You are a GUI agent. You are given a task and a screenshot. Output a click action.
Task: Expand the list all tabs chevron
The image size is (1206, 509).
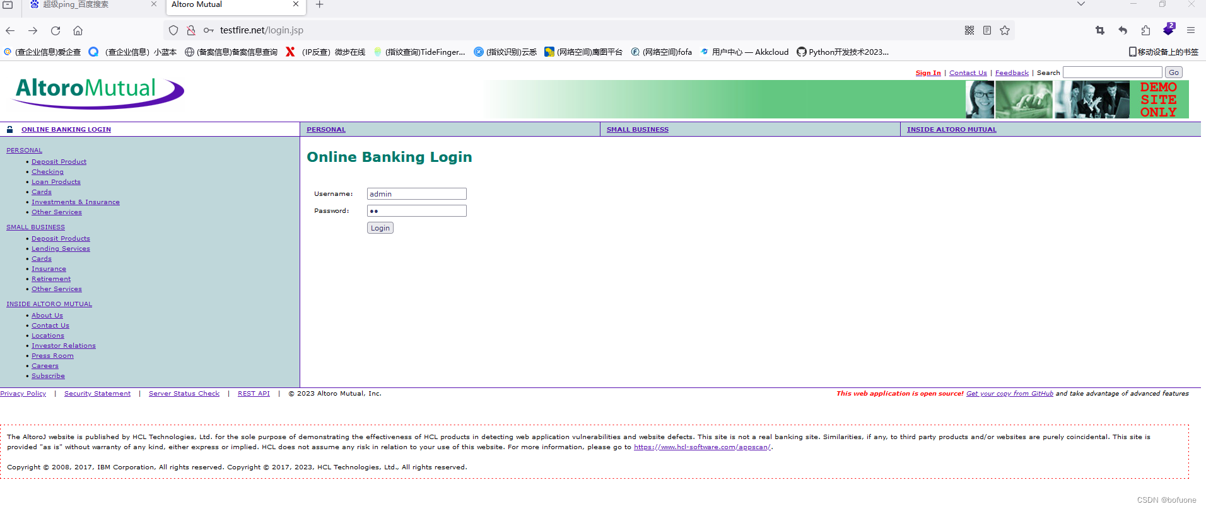coord(1081,4)
